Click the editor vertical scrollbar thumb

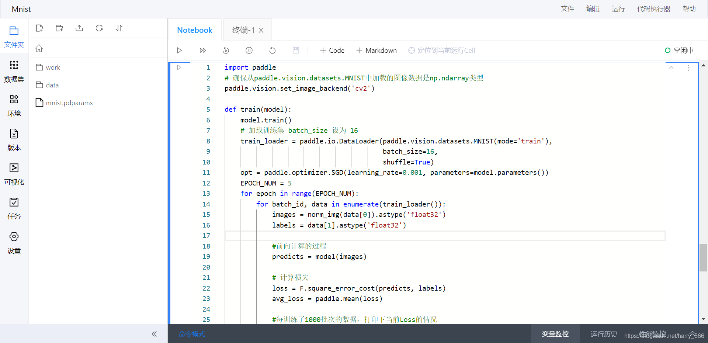(x=703, y=257)
